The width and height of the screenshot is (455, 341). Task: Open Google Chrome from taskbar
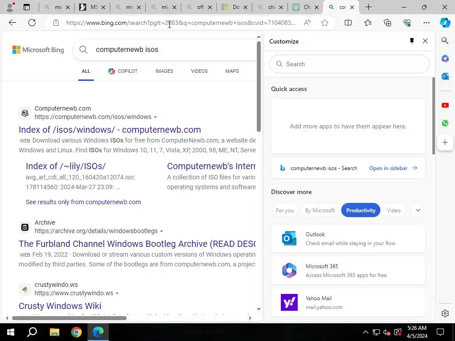click(76, 332)
